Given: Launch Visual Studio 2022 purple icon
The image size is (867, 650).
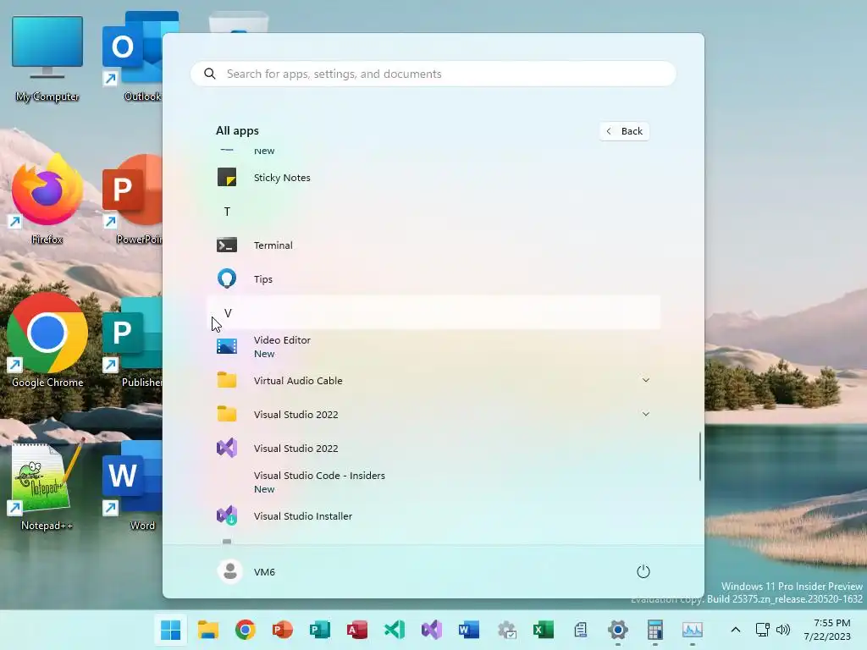Looking at the screenshot, I should coord(227,448).
